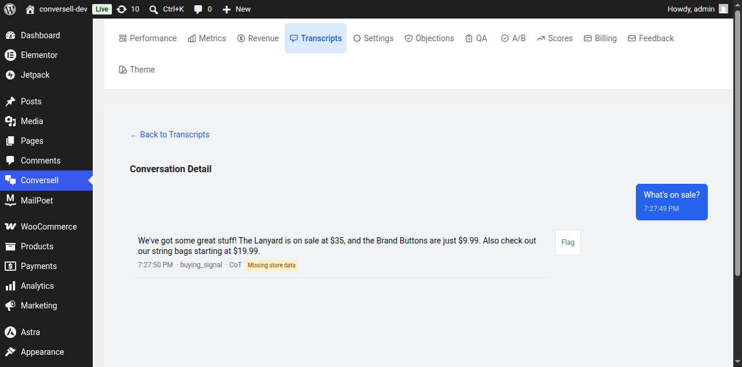Open the Ctrl+K search icon
The image size is (742, 367).
154,9
